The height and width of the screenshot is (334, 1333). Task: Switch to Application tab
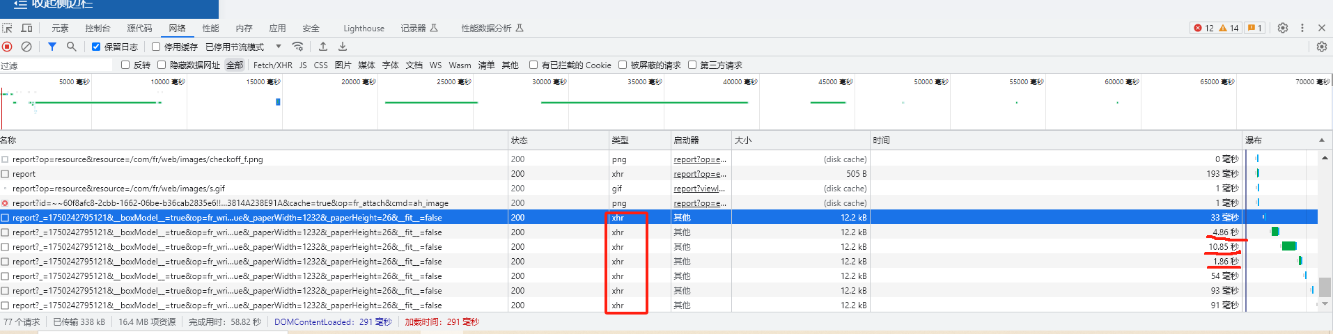(x=277, y=28)
